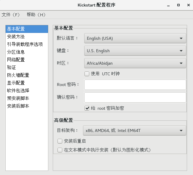
Task: Open the 目标架构 dropdown
Action: 135,131
